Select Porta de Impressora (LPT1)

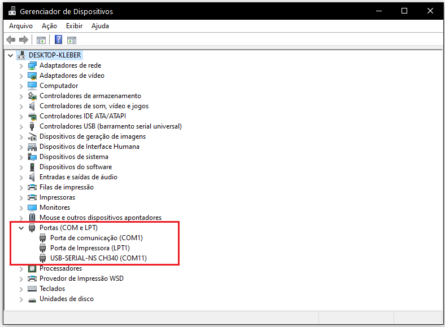(90, 248)
